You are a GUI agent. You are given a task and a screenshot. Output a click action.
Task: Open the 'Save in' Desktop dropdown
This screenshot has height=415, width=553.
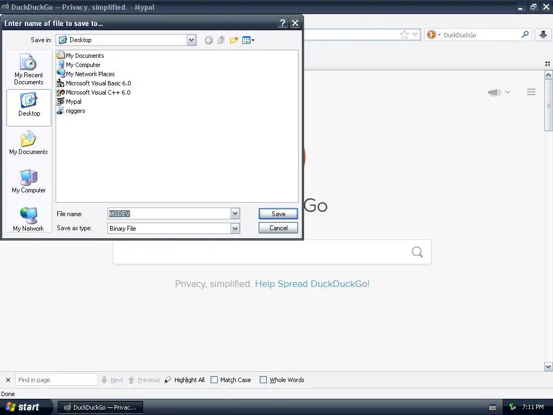[x=191, y=40]
